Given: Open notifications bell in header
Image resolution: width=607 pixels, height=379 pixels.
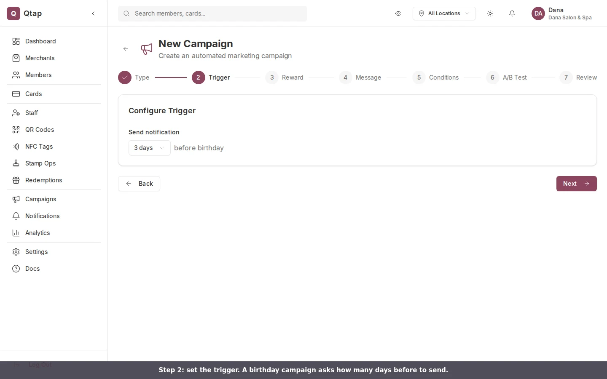Looking at the screenshot, I should click(x=512, y=13).
